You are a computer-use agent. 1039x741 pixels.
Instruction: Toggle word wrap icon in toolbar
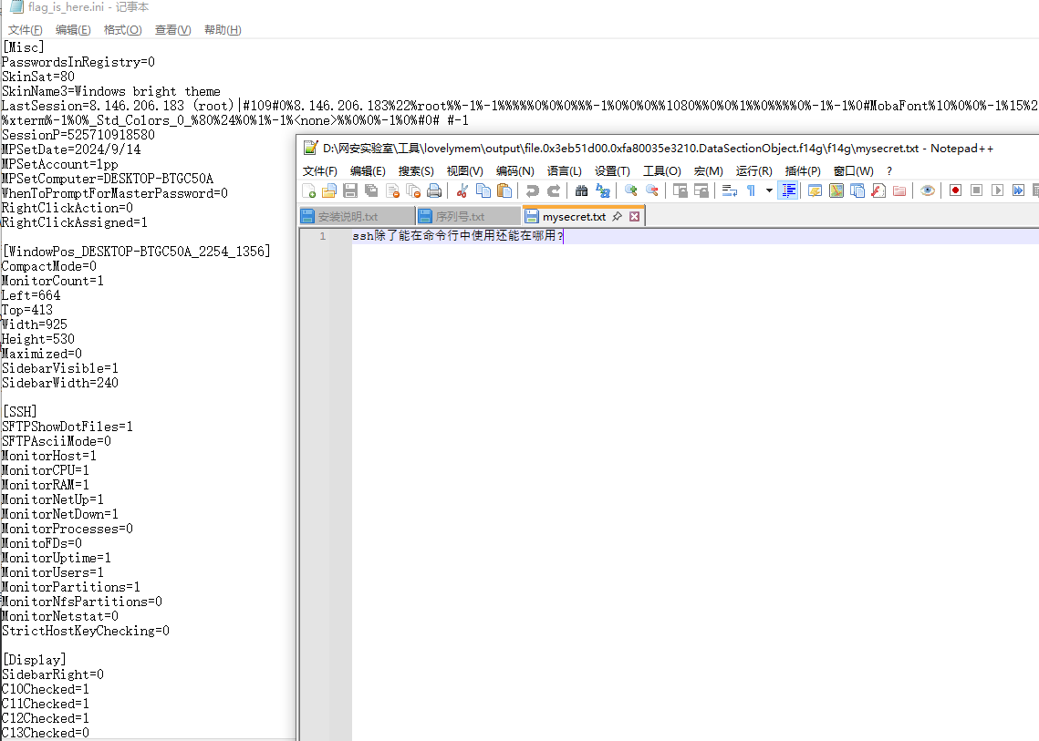pyautogui.click(x=730, y=190)
